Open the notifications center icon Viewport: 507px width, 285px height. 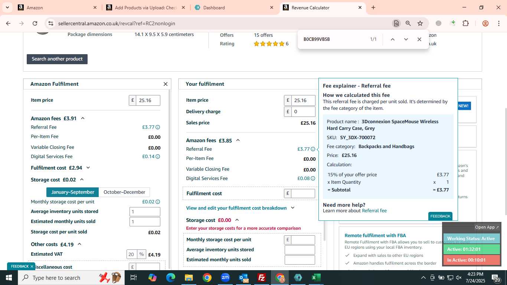coord(496,278)
